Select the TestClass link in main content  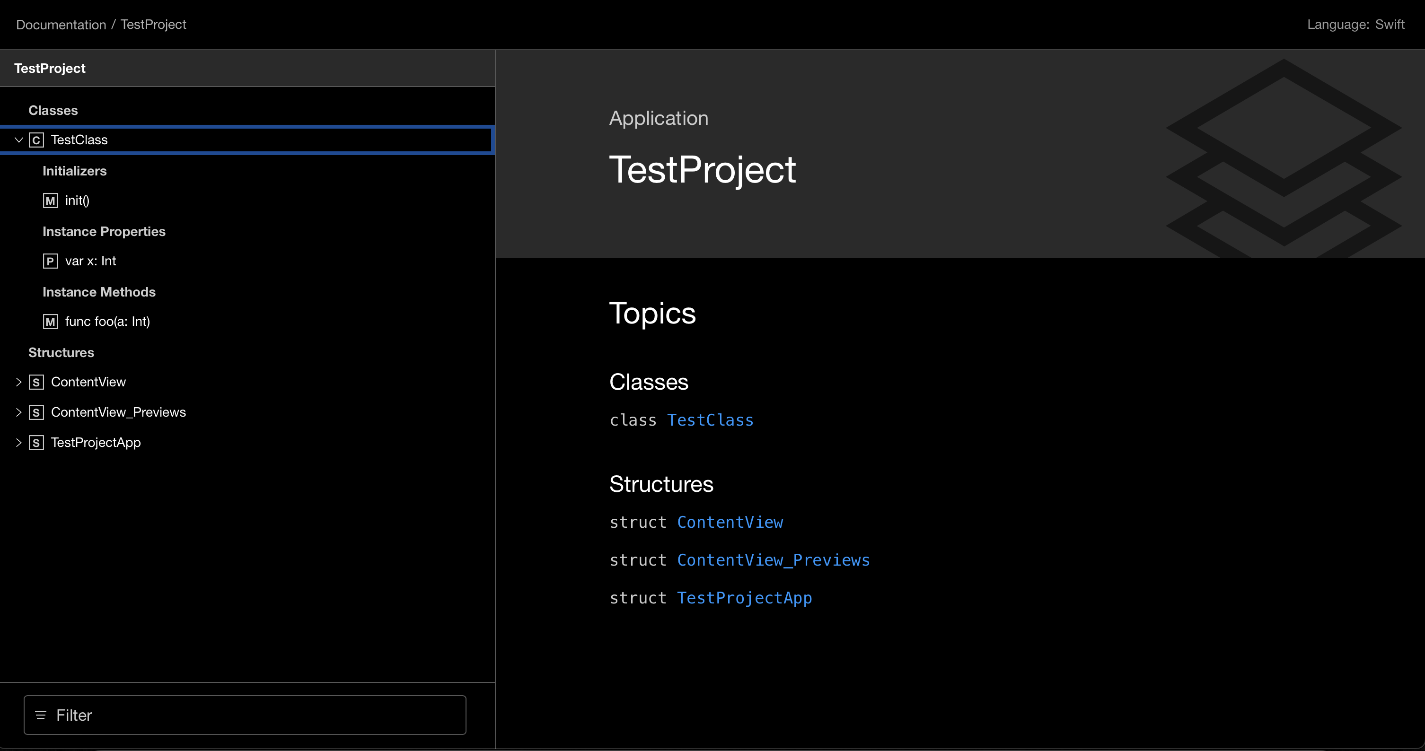(711, 419)
